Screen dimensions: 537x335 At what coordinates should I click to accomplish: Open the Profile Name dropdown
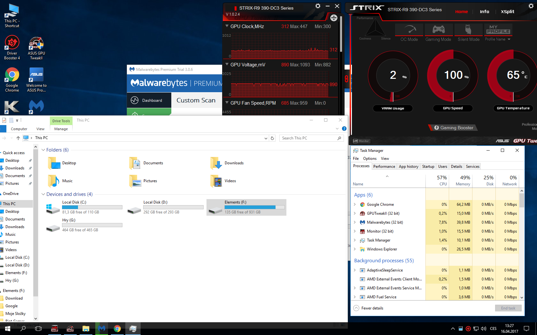point(498,39)
